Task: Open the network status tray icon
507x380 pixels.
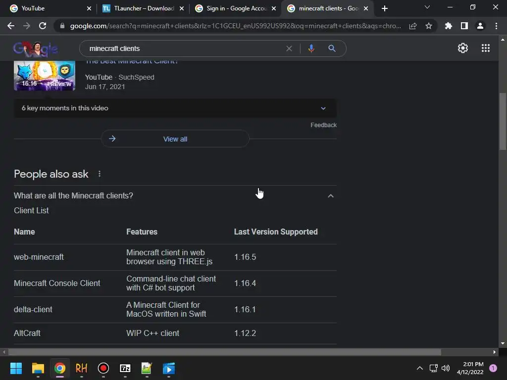Action: point(433,368)
